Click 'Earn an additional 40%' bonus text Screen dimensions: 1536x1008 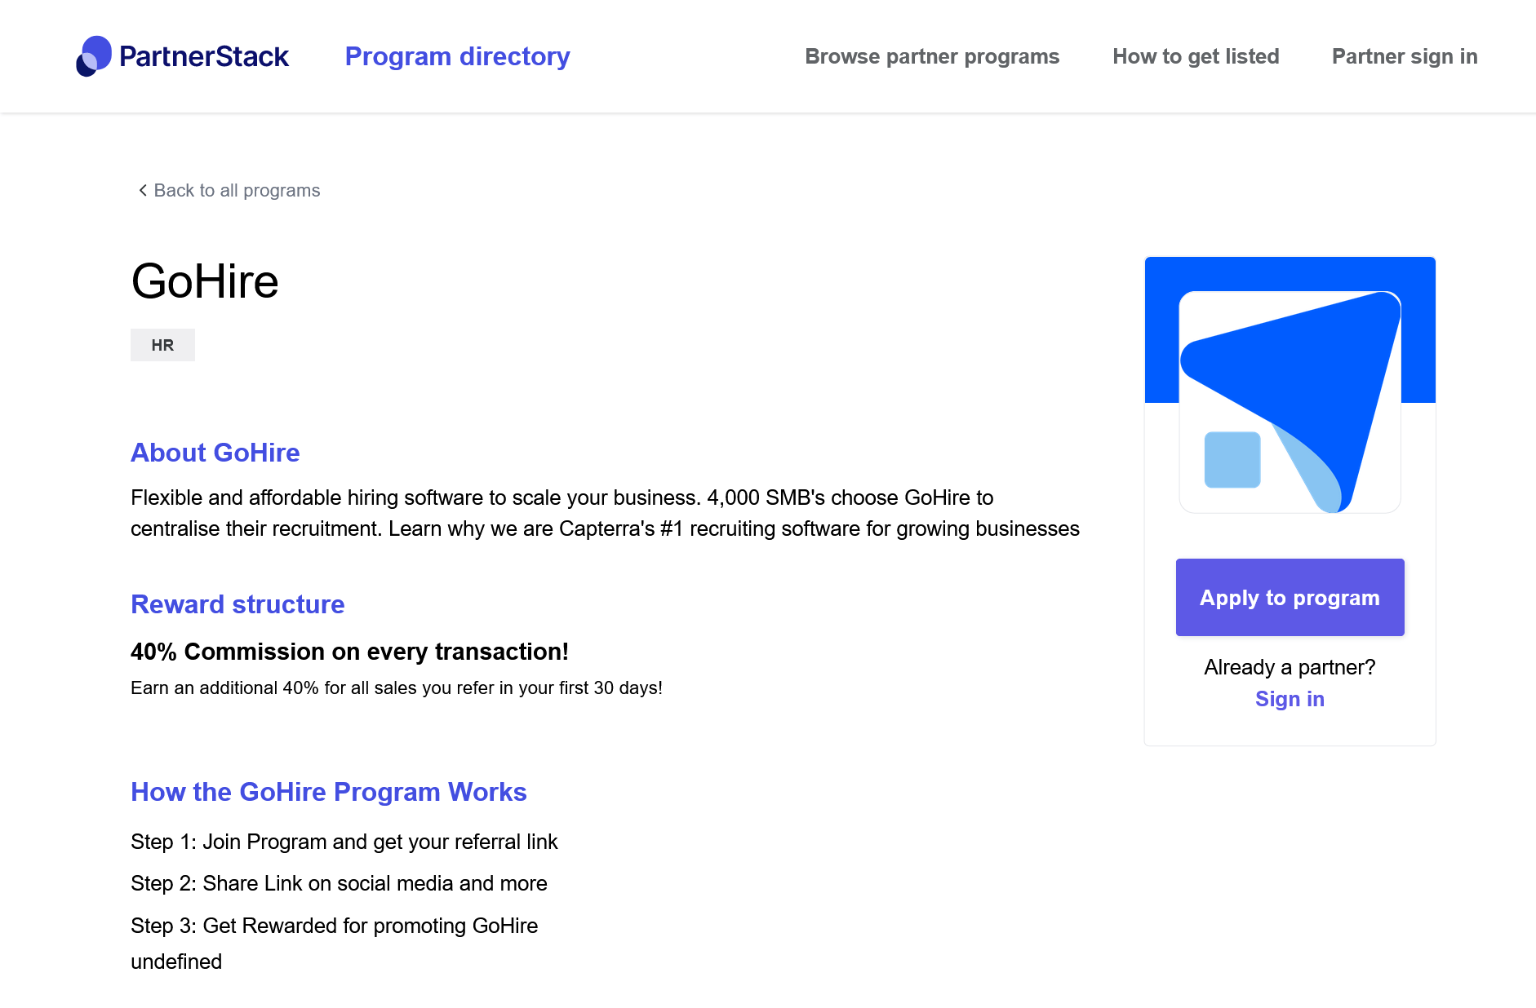397,687
